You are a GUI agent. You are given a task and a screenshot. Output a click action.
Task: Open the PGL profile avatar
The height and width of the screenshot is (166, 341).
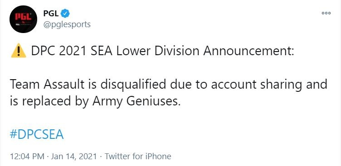pyautogui.click(x=23, y=19)
